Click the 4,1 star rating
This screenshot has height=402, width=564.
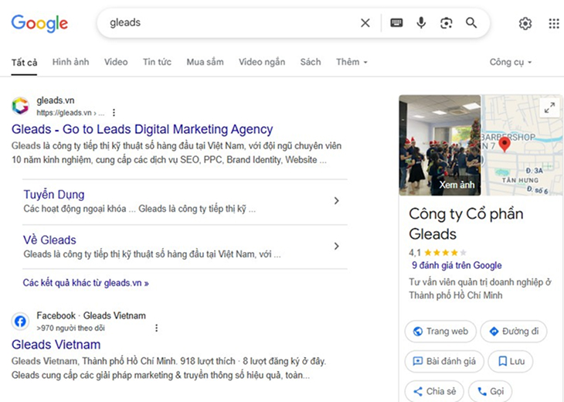tap(438, 252)
